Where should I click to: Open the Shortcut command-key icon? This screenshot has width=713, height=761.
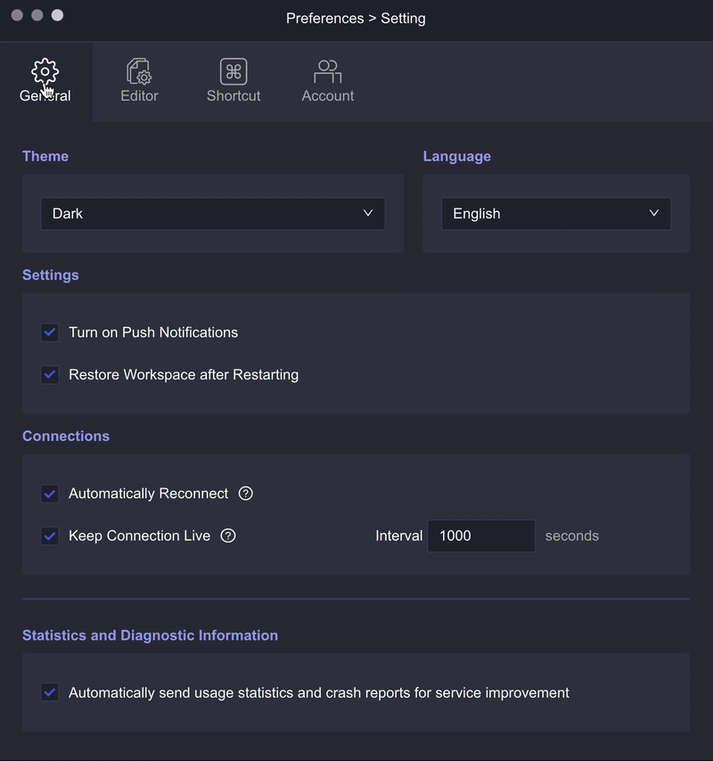pos(234,71)
